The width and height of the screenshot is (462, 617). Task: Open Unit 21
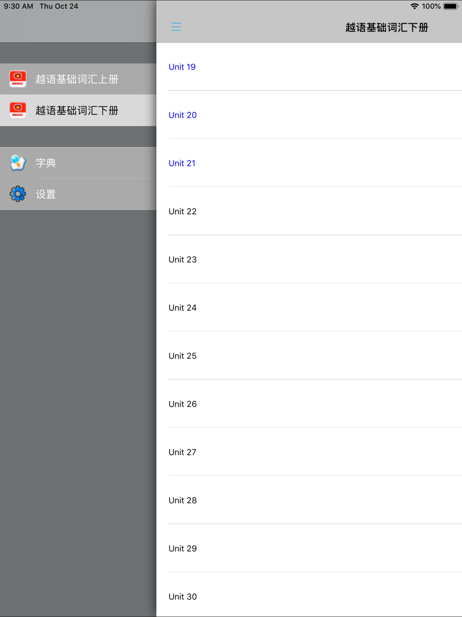click(x=309, y=163)
